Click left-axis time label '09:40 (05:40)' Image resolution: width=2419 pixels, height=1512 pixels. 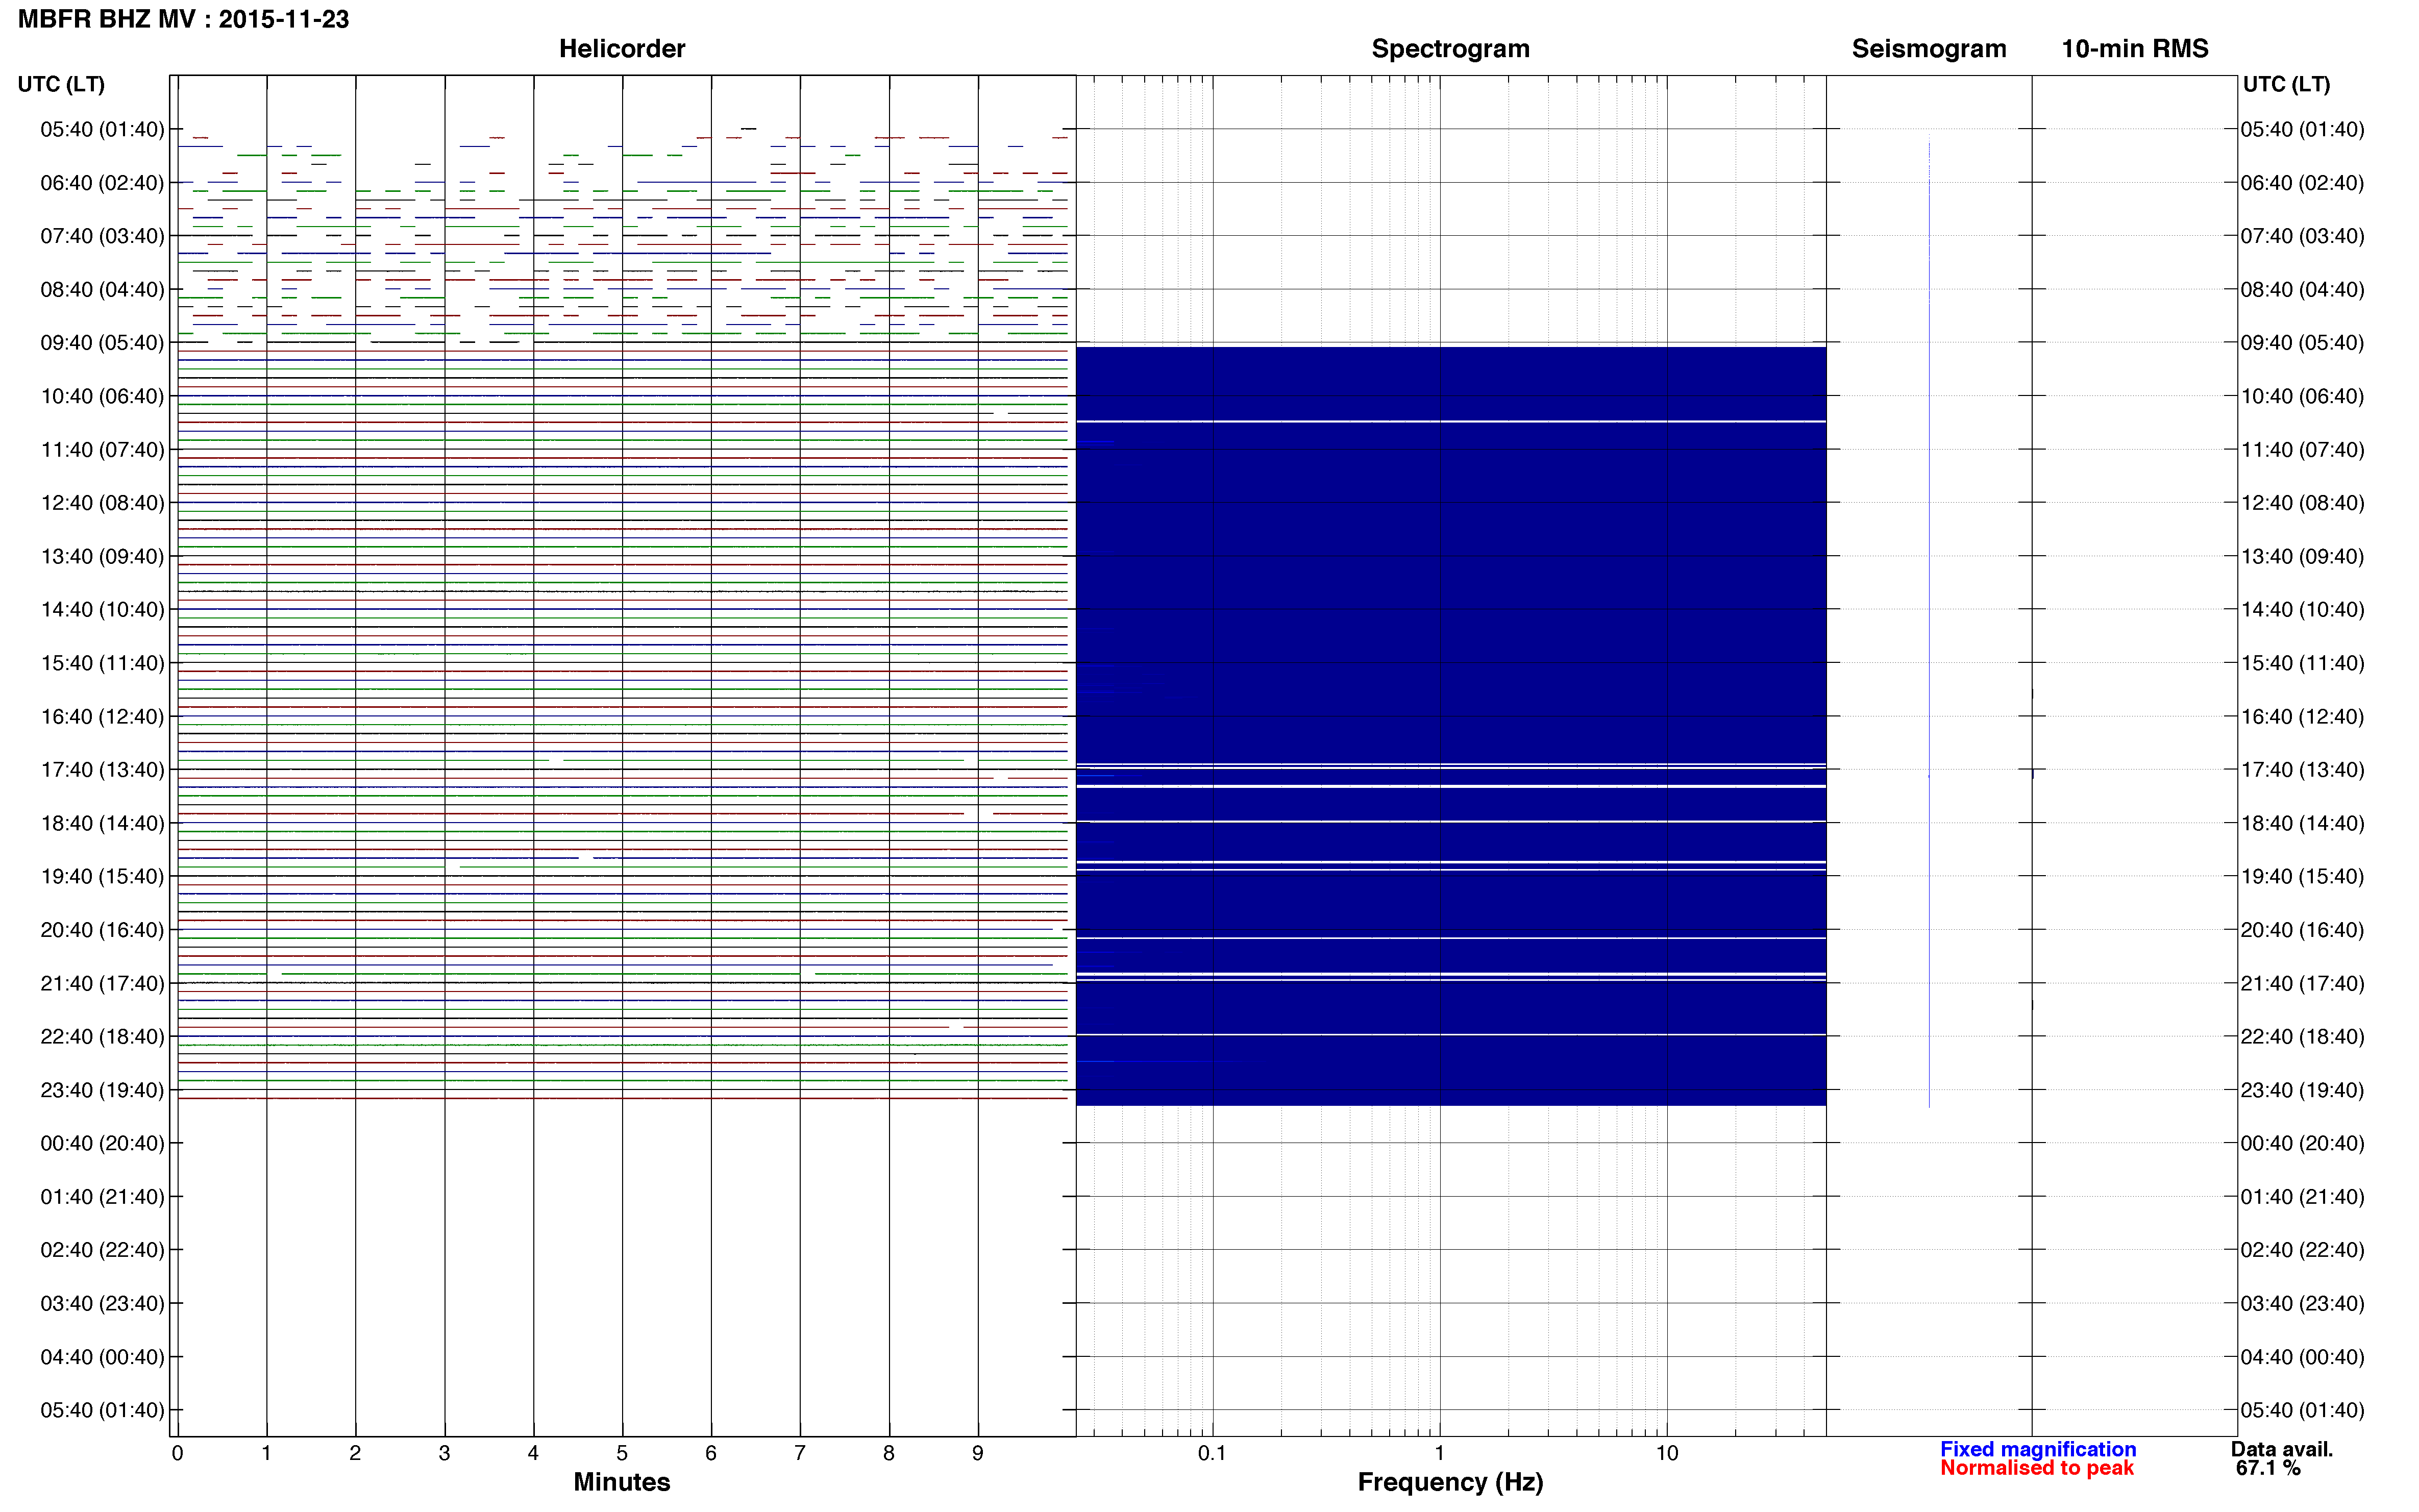coord(102,343)
